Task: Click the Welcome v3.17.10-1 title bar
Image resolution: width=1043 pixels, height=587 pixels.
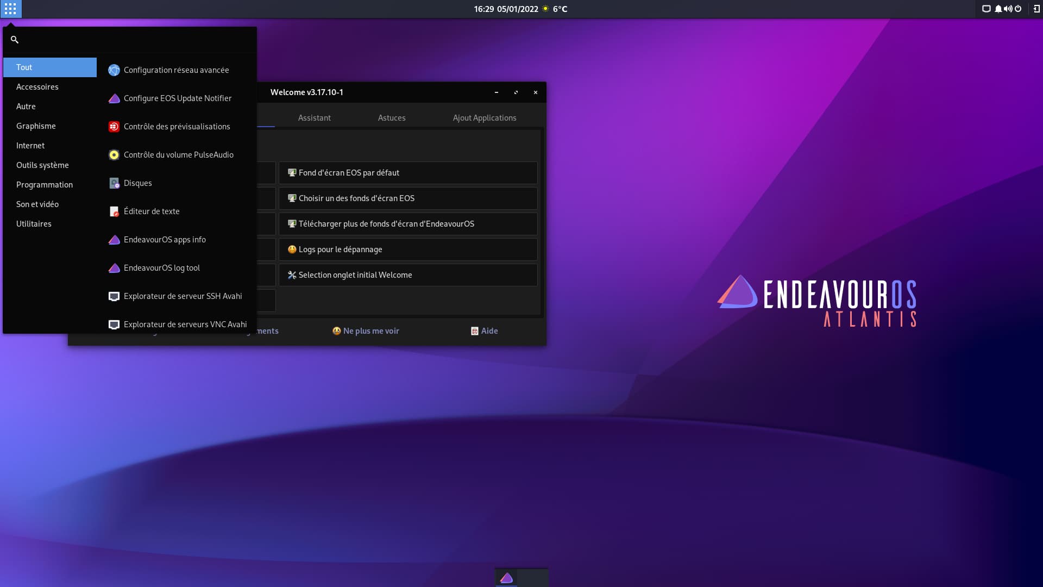Action: (307, 92)
